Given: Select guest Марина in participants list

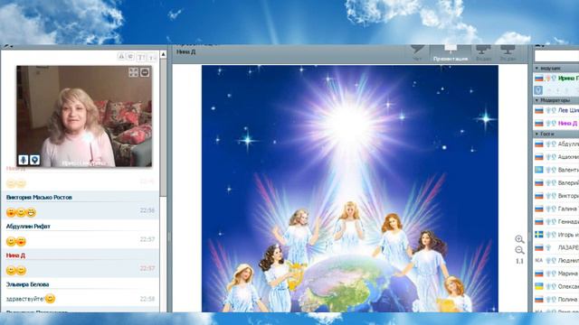Looking at the screenshot, I should pos(556,274).
